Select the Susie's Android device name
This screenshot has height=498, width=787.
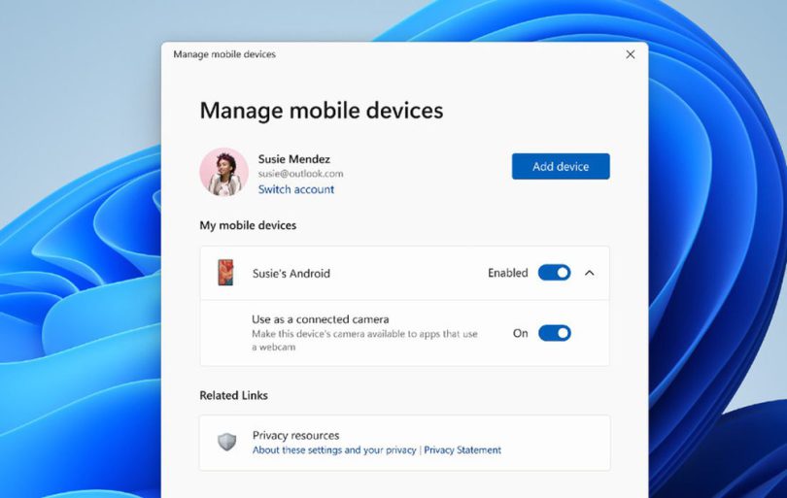[x=291, y=274]
